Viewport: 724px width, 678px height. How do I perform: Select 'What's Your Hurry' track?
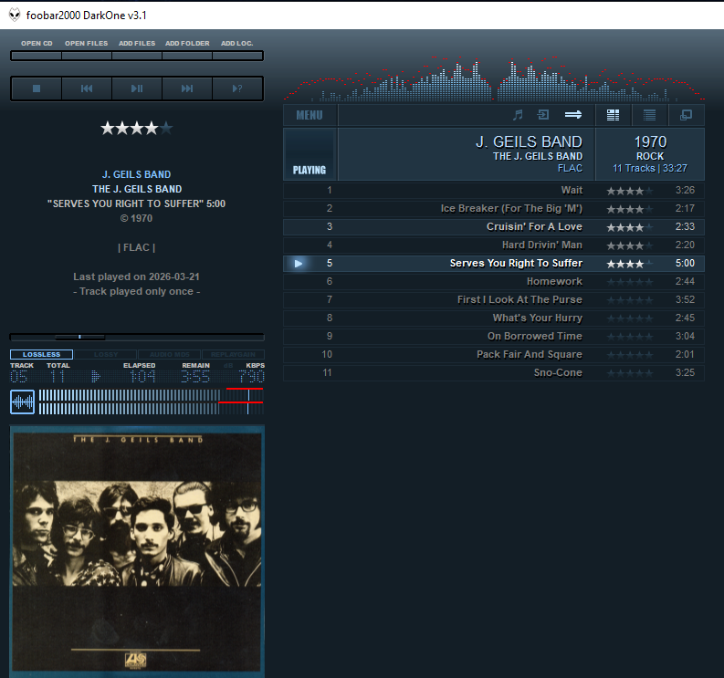(x=494, y=318)
